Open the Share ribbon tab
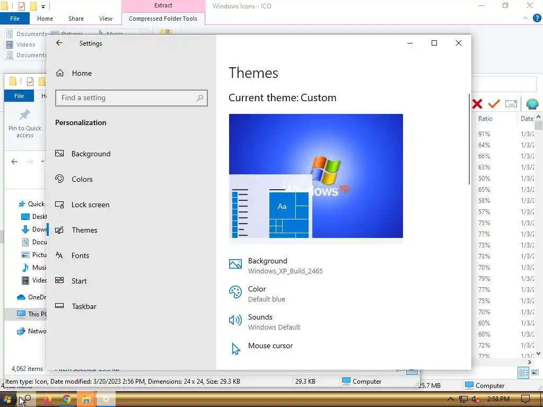Viewport: 543px width, 407px height. 76,19
